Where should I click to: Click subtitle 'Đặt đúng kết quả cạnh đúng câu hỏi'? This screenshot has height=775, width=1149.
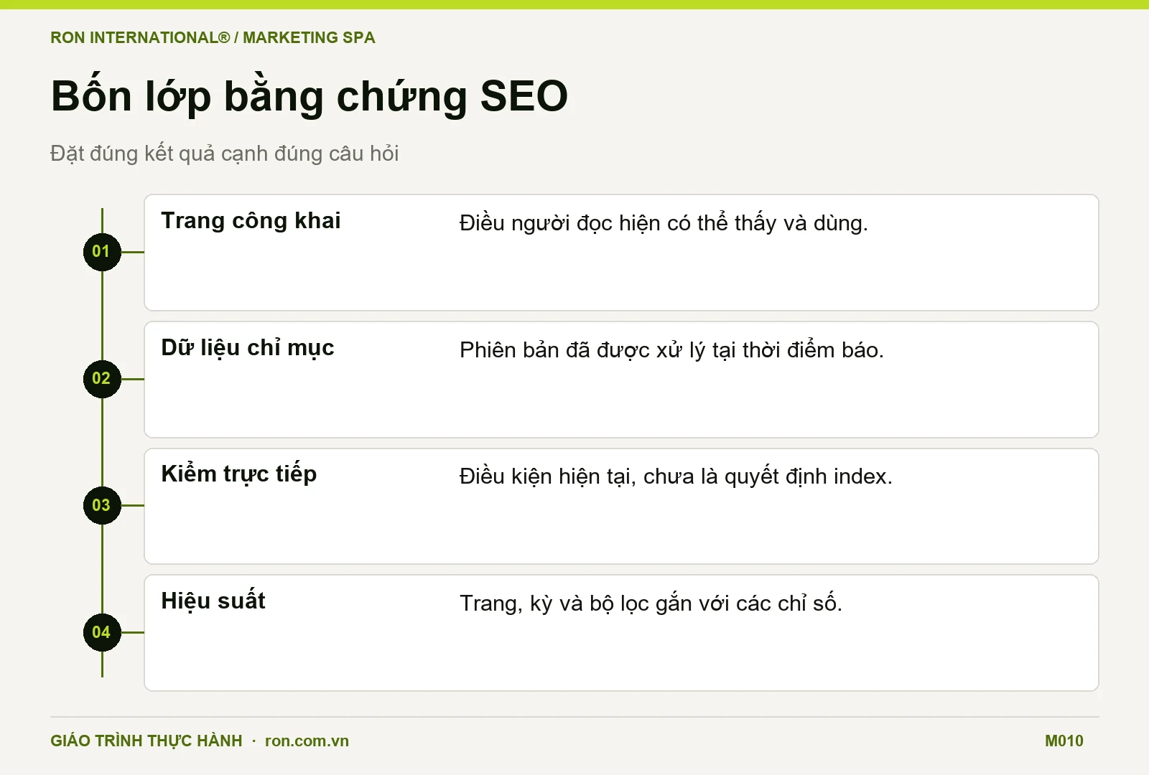point(224,154)
